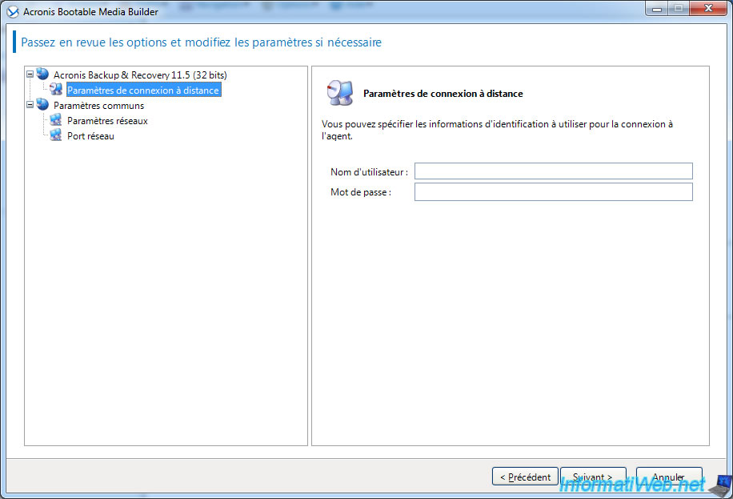Click the large remote connection header icon
The width and height of the screenshot is (733, 499).
point(340,93)
